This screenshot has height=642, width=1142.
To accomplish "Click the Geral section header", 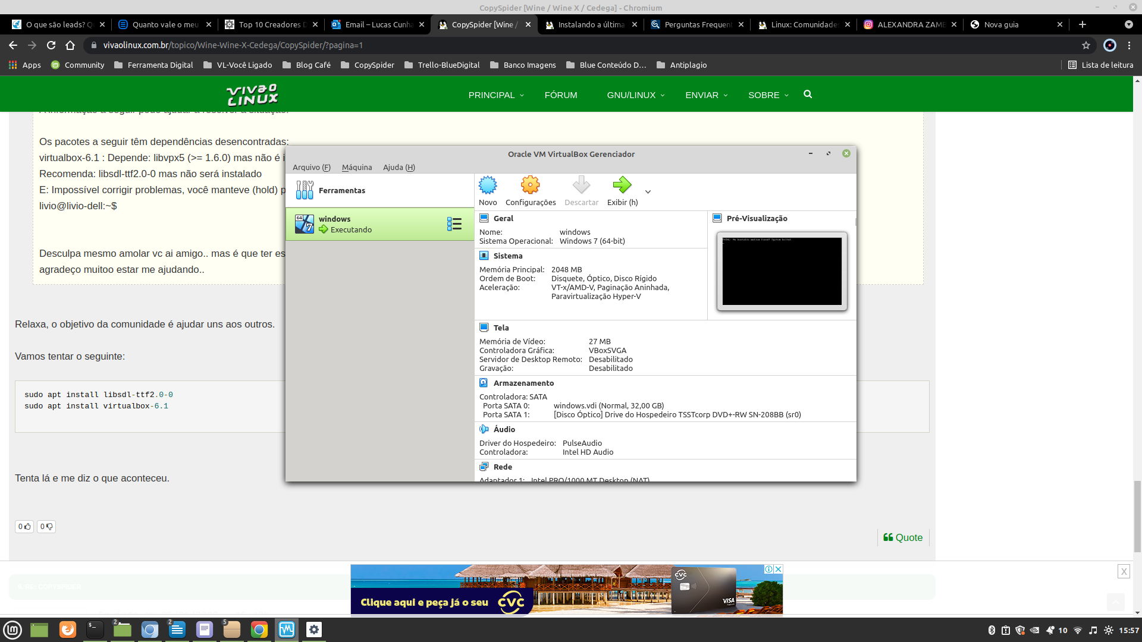I will [x=503, y=218].
